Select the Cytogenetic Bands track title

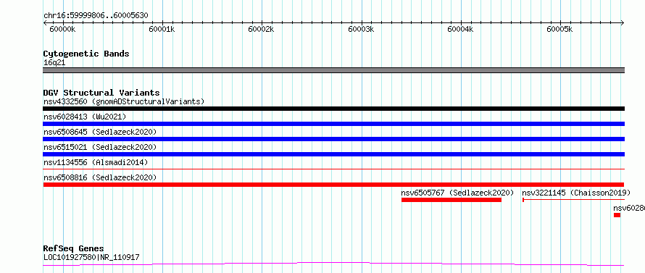click(86, 54)
